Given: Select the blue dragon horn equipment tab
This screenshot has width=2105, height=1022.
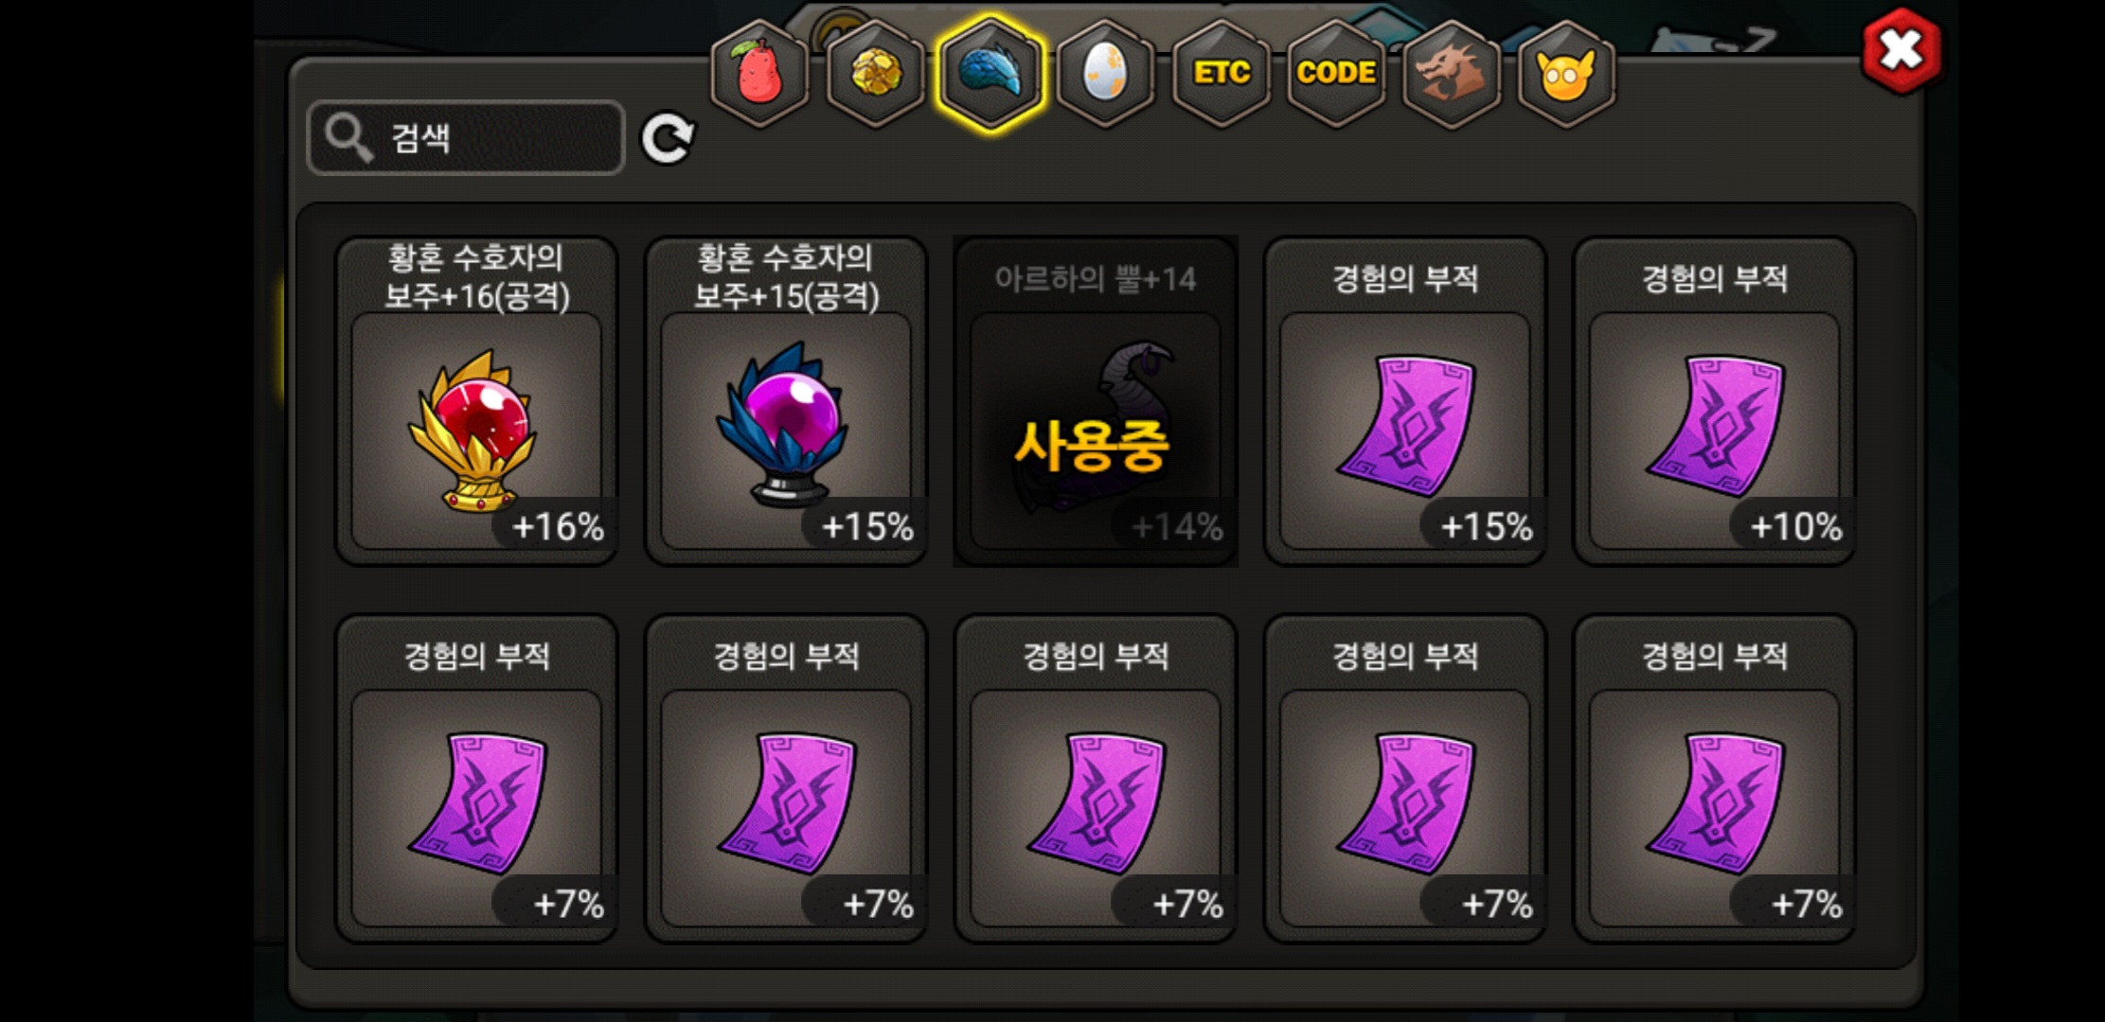Looking at the screenshot, I should pos(990,73).
